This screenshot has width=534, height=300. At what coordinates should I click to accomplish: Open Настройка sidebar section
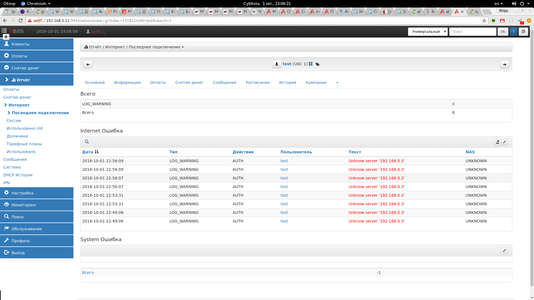pos(37,193)
